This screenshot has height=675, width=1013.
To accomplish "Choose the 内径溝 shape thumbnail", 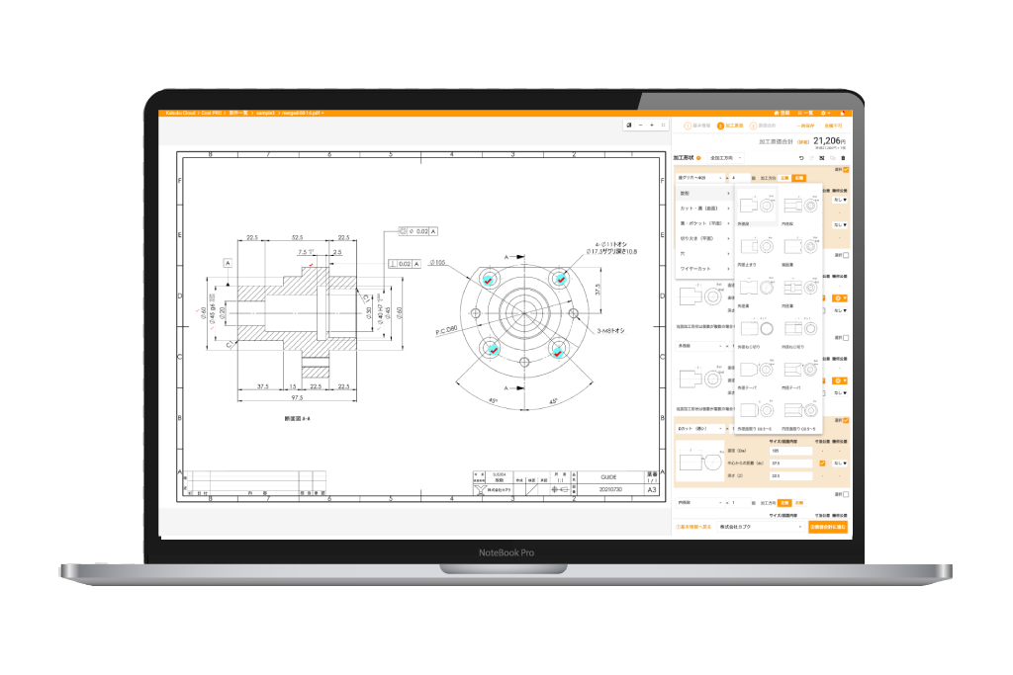I will click(800, 288).
